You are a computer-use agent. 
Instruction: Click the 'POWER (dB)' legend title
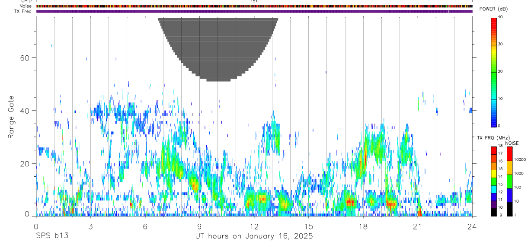click(494, 9)
